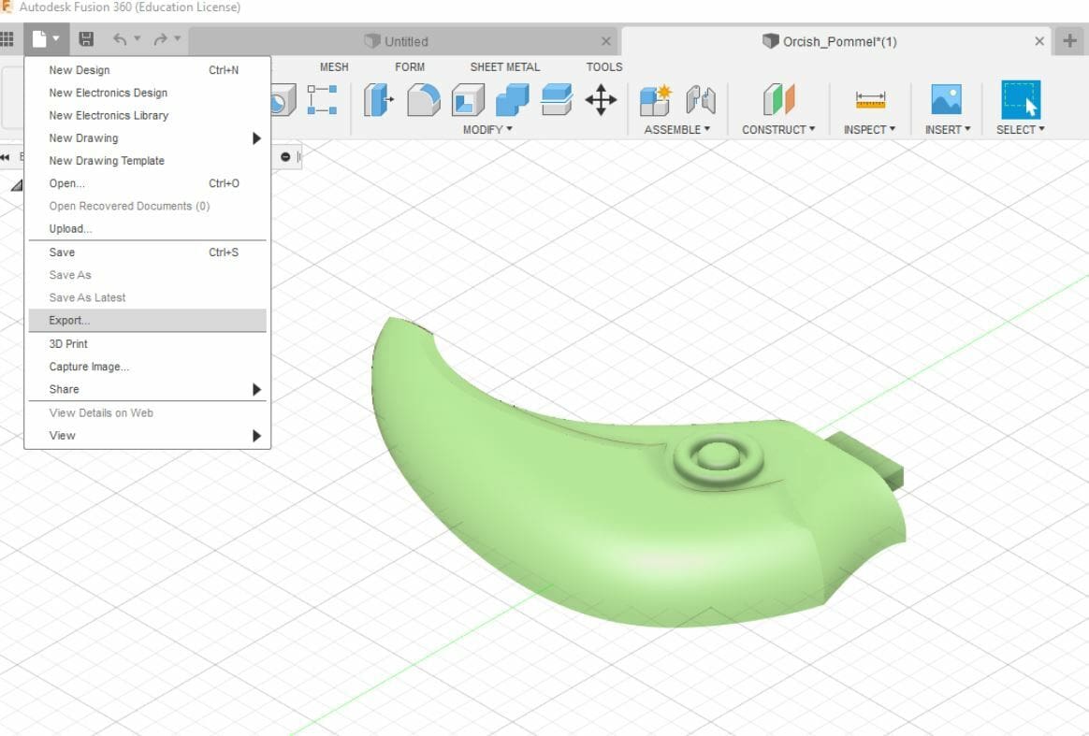Select the Move/Copy arrows icon
The image size is (1089, 736).
coord(601,100)
